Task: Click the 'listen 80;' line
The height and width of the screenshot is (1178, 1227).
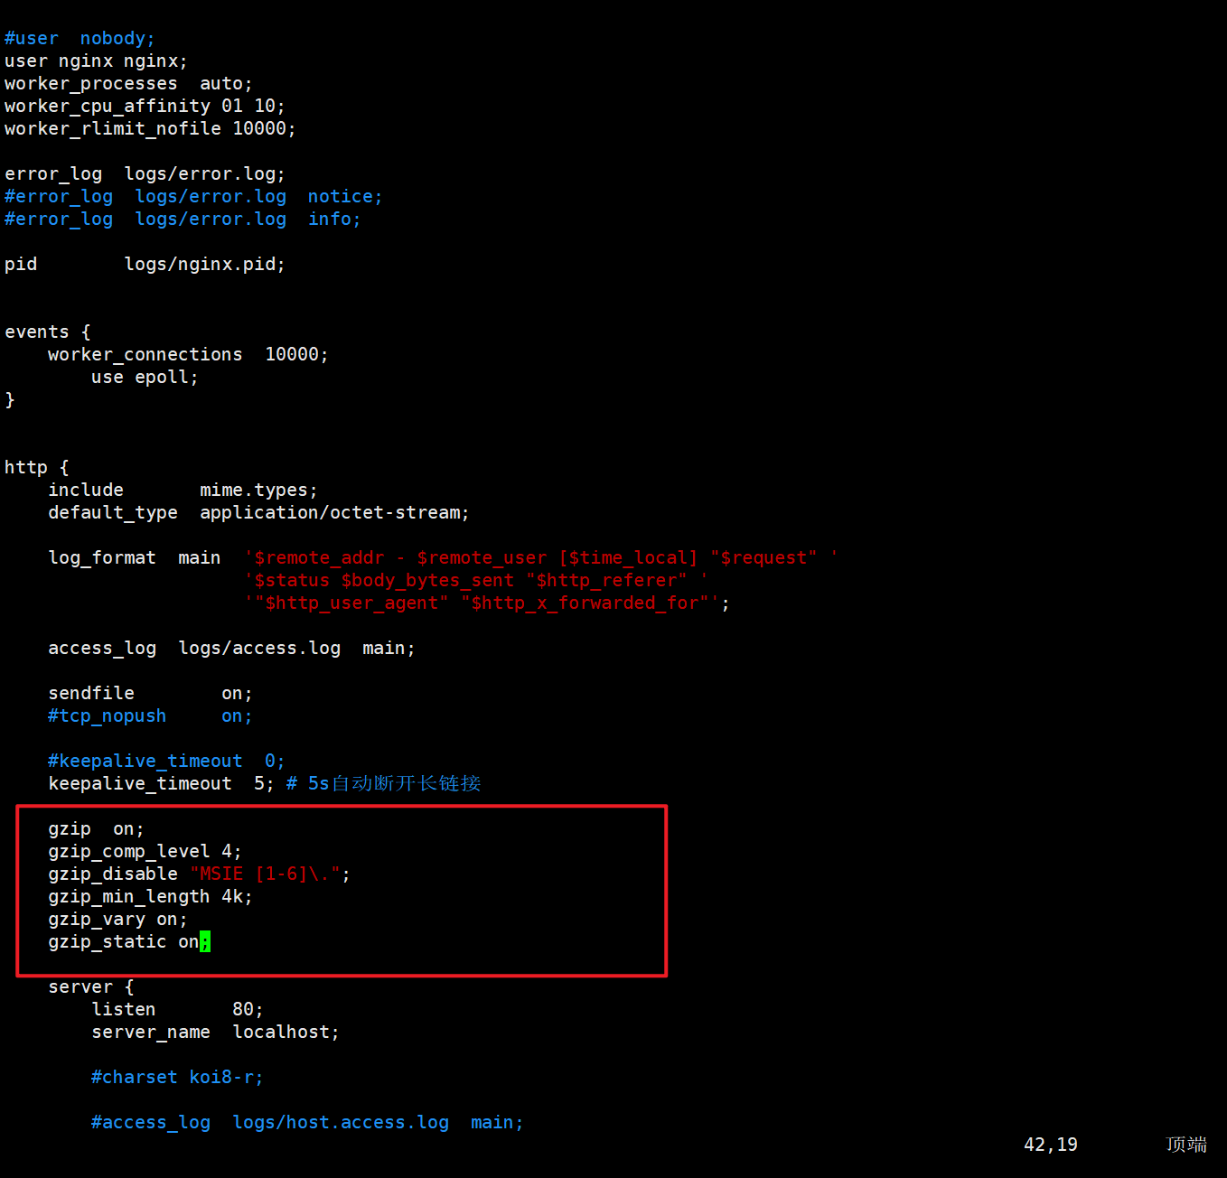Action: pos(177,1010)
